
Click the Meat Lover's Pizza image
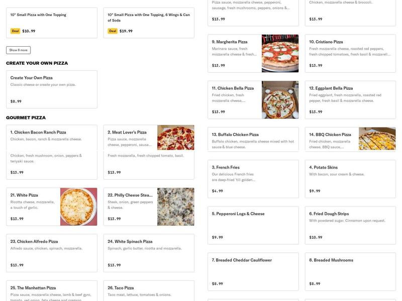(x=176, y=138)
